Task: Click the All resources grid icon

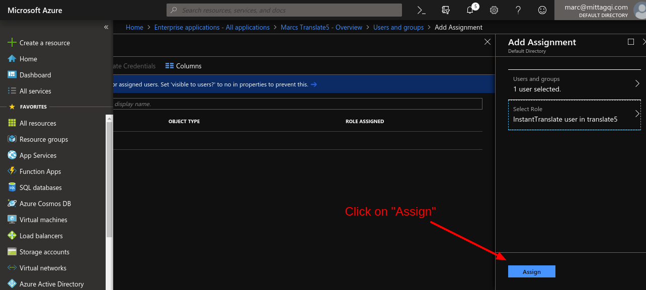Action: point(12,123)
